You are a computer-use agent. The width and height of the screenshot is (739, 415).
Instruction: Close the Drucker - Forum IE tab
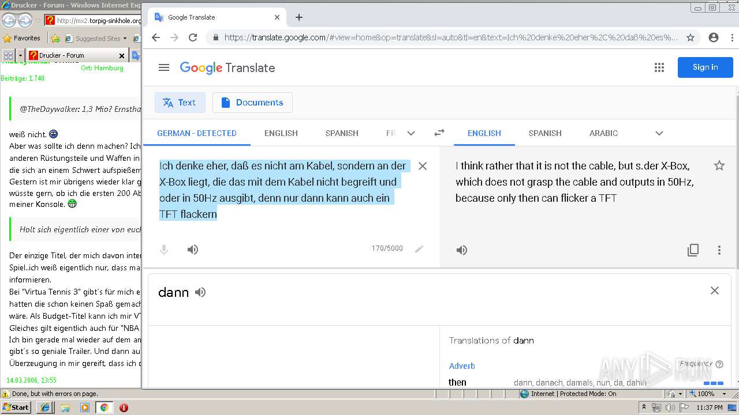coord(122,56)
